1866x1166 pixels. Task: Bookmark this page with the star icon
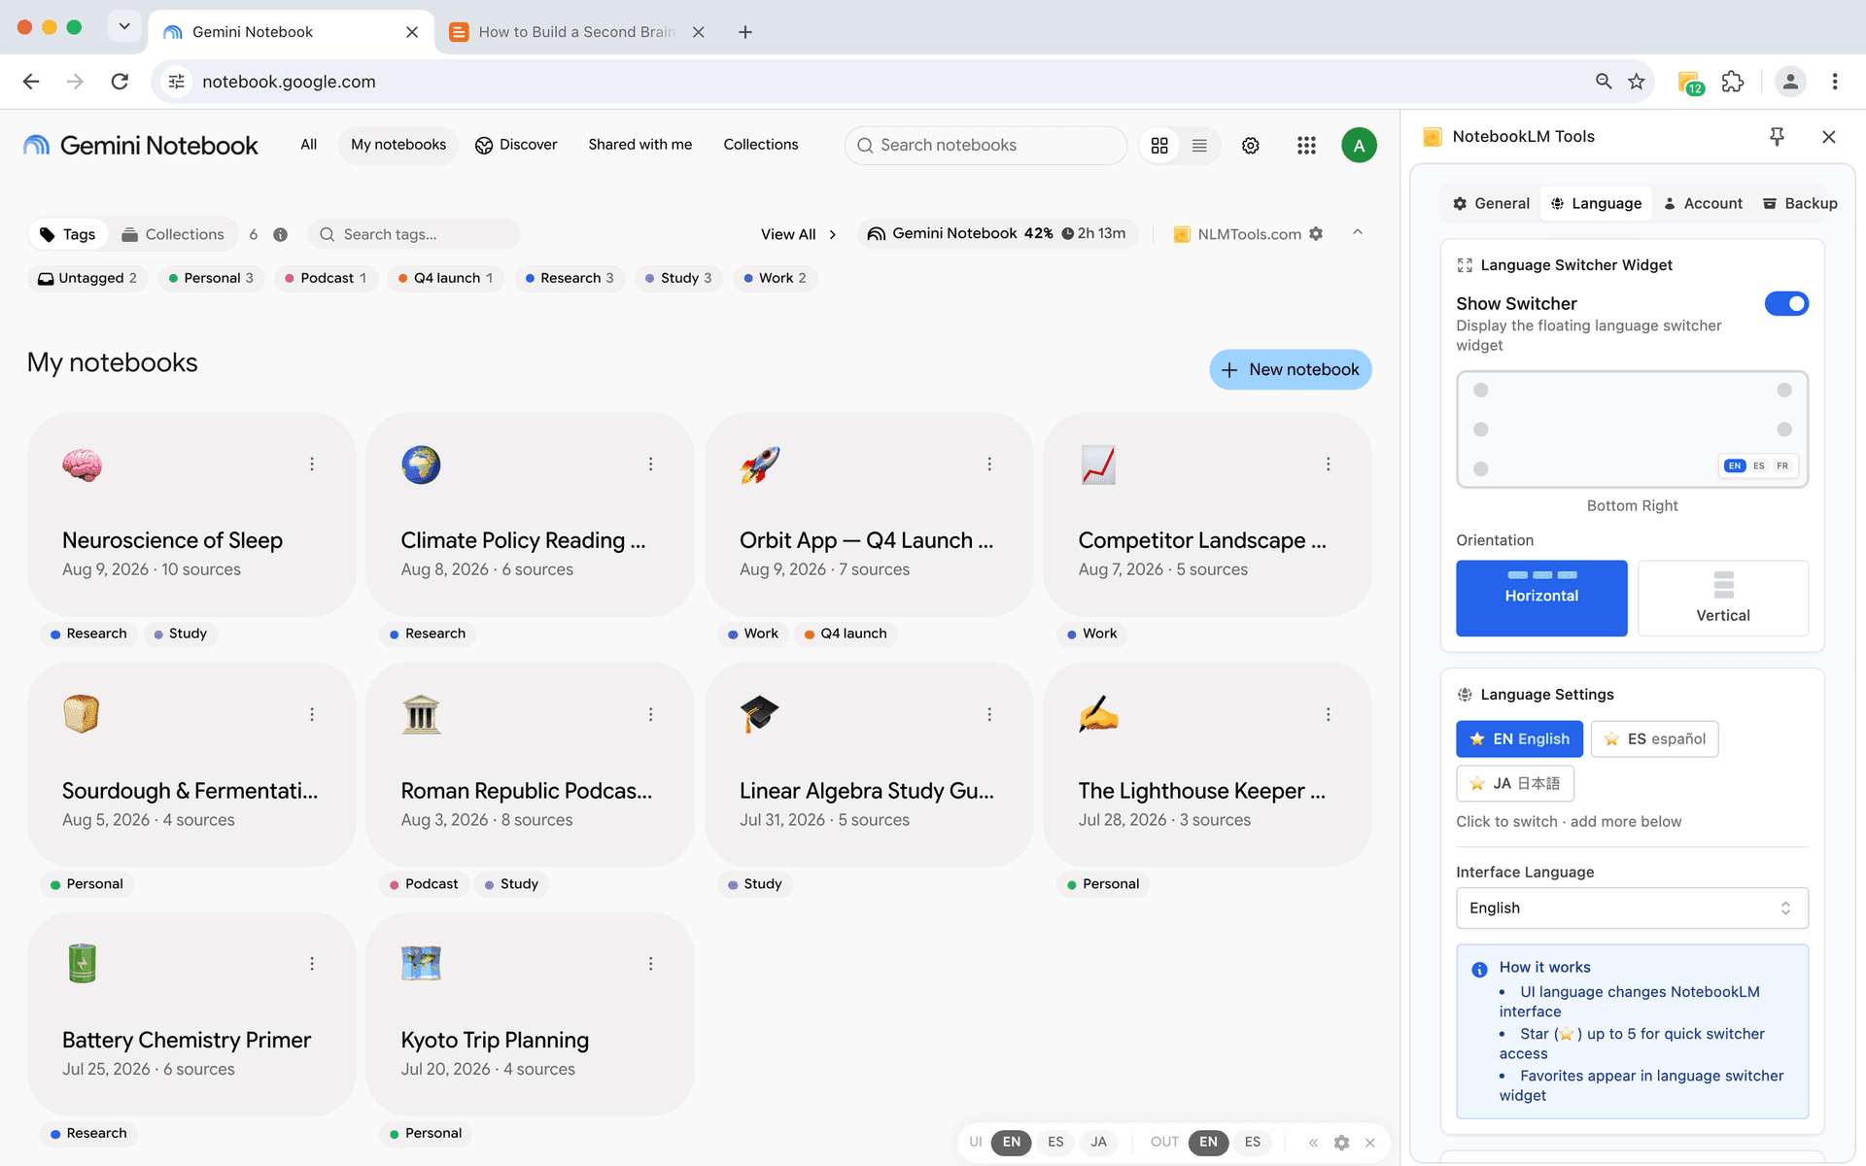pos(1637,82)
